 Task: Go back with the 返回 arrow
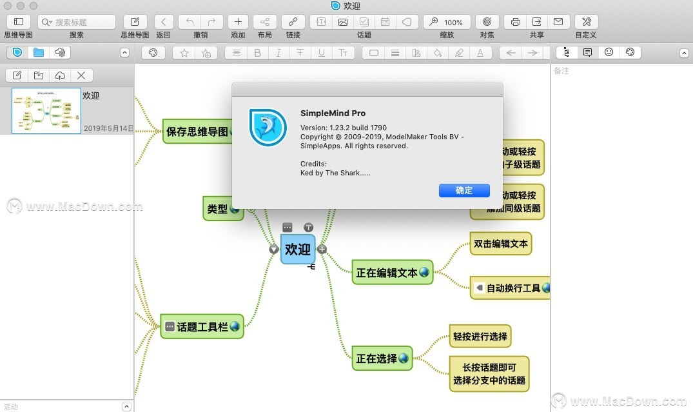coord(164,22)
